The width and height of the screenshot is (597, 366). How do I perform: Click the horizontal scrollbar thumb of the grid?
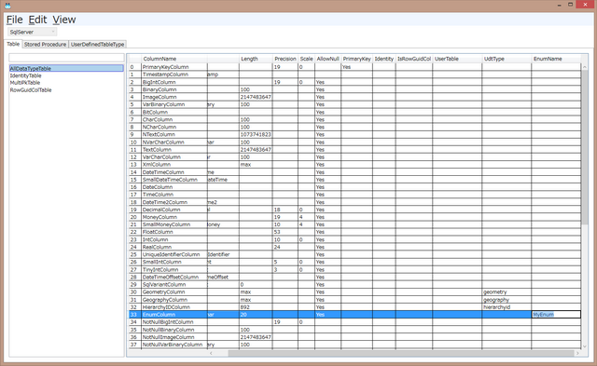pos(401,353)
